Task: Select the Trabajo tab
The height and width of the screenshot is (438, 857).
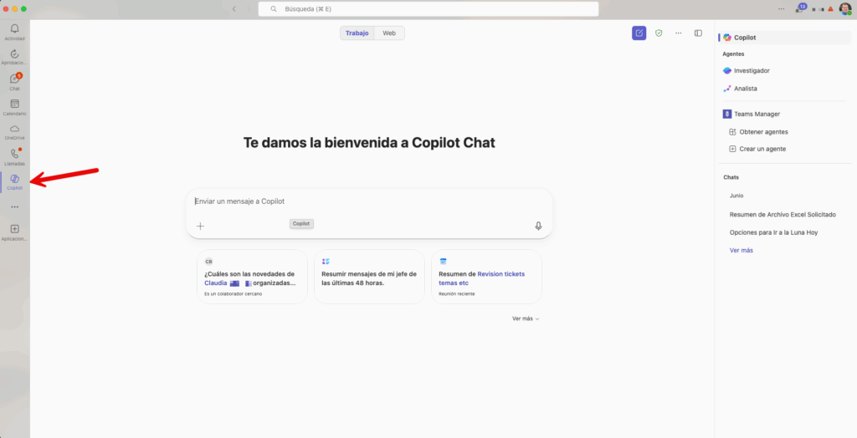Action: click(357, 33)
